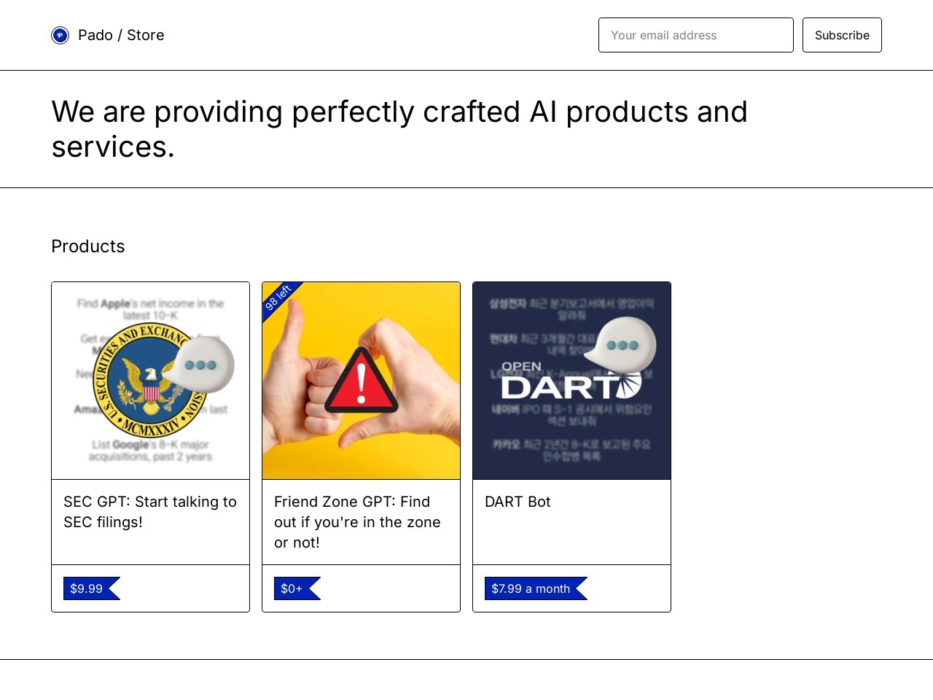The image size is (933, 700).
Task: Focus the email address input field
Action: 695,35
